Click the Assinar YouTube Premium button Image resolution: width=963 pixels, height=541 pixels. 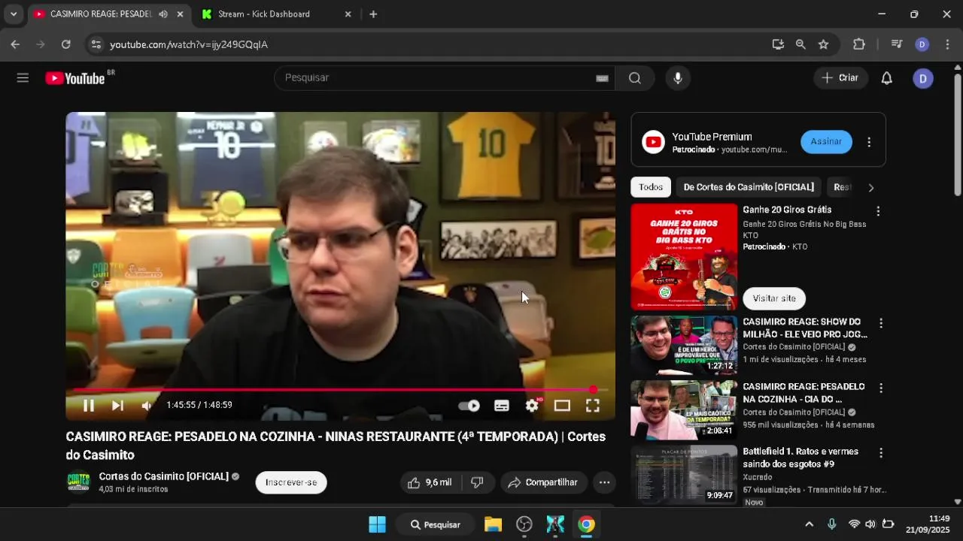click(x=826, y=141)
